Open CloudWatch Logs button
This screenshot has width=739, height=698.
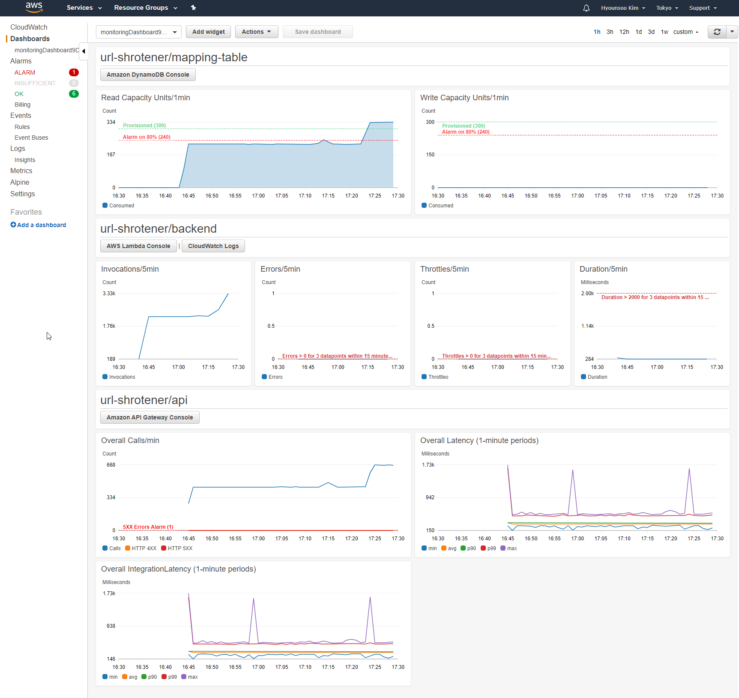(213, 246)
